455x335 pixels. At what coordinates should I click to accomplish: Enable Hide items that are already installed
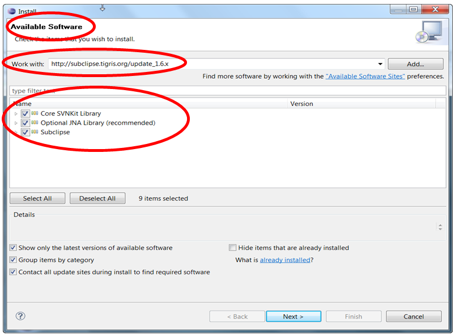coord(232,248)
